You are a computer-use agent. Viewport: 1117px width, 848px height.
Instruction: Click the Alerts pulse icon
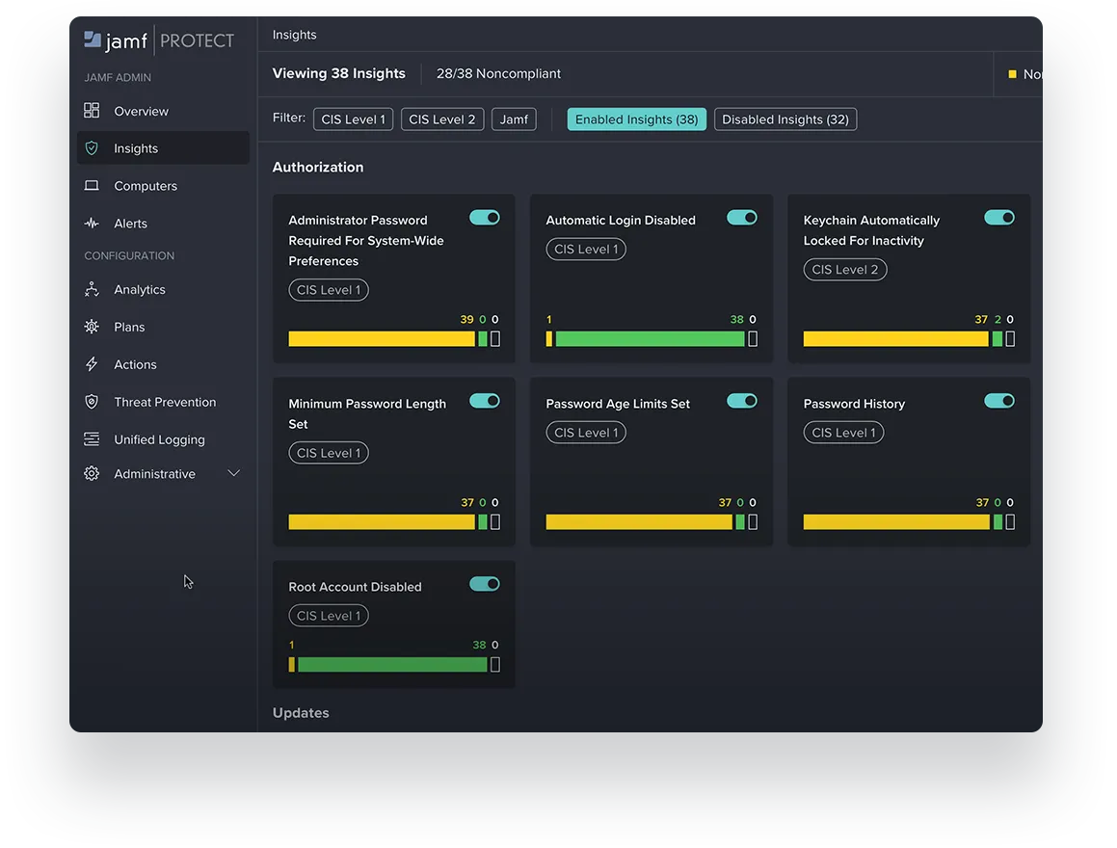(92, 224)
